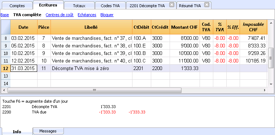Close the 2201 Décompte TVA tab
275x135 pixels.
click(172, 5)
